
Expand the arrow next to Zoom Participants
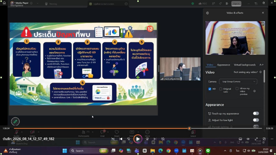(x=92, y=132)
